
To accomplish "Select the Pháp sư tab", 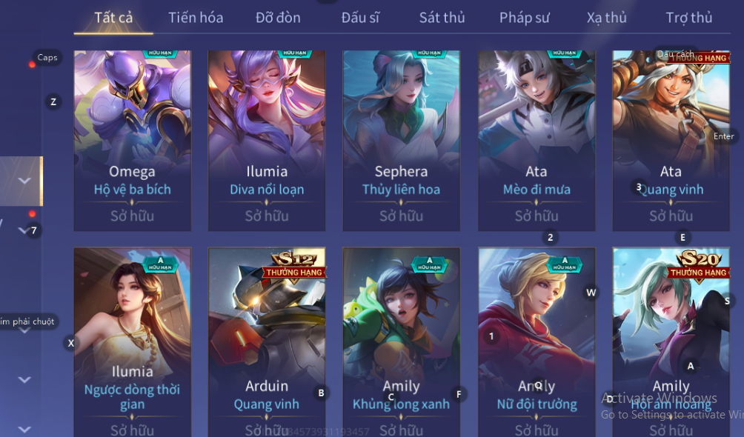I will 525,18.
